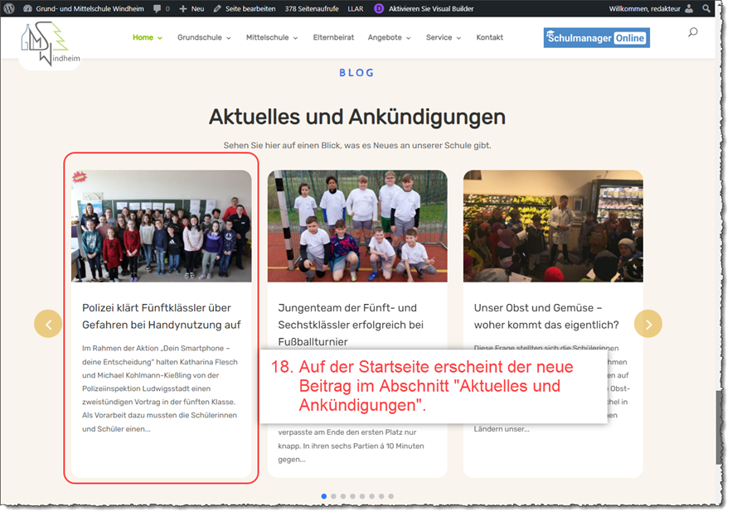
Task: Open the Service menu
Action: [x=439, y=37]
